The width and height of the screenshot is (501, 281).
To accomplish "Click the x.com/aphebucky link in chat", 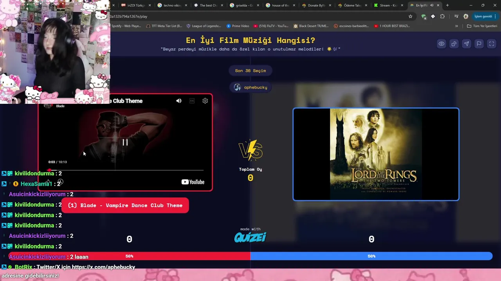I will [x=104, y=267].
